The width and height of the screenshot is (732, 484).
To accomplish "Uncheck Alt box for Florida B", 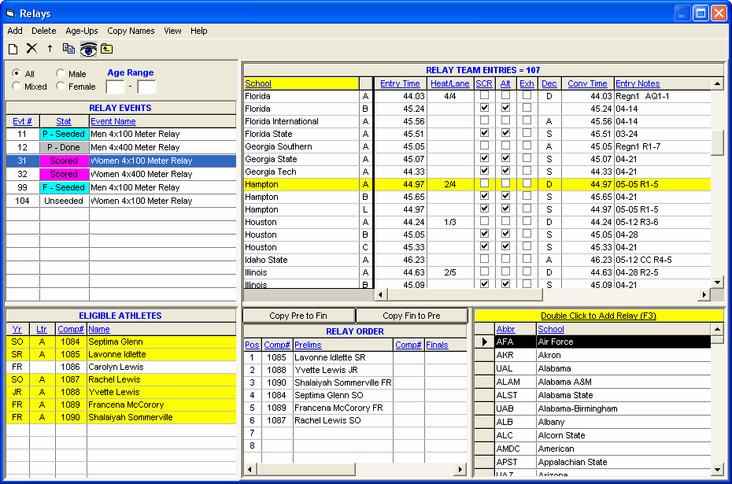I will [x=505, y=108].
